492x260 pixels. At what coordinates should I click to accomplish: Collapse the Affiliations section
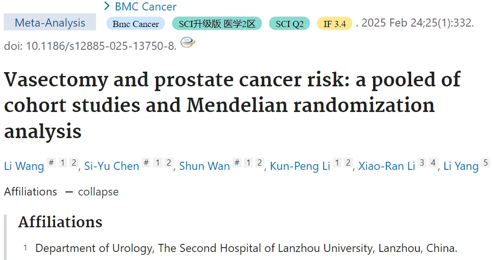click(92, 192)
